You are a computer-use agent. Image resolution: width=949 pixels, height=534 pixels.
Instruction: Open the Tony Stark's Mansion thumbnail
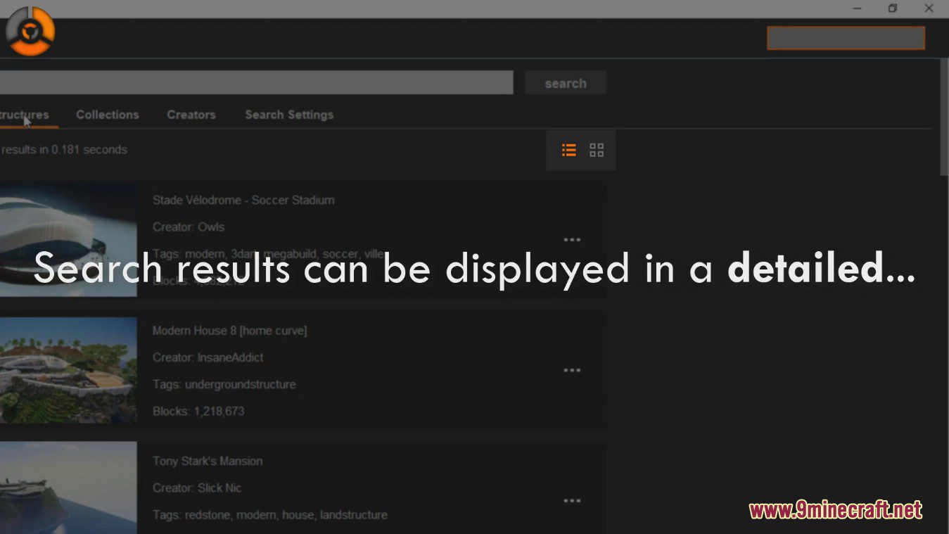pyautogui.click(x=68, y=487)
